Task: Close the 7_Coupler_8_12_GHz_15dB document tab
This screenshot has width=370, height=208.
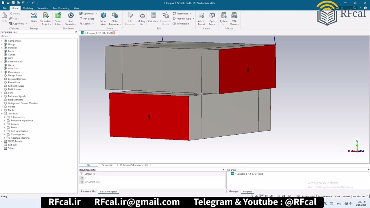Action: (x=114, y=33)
